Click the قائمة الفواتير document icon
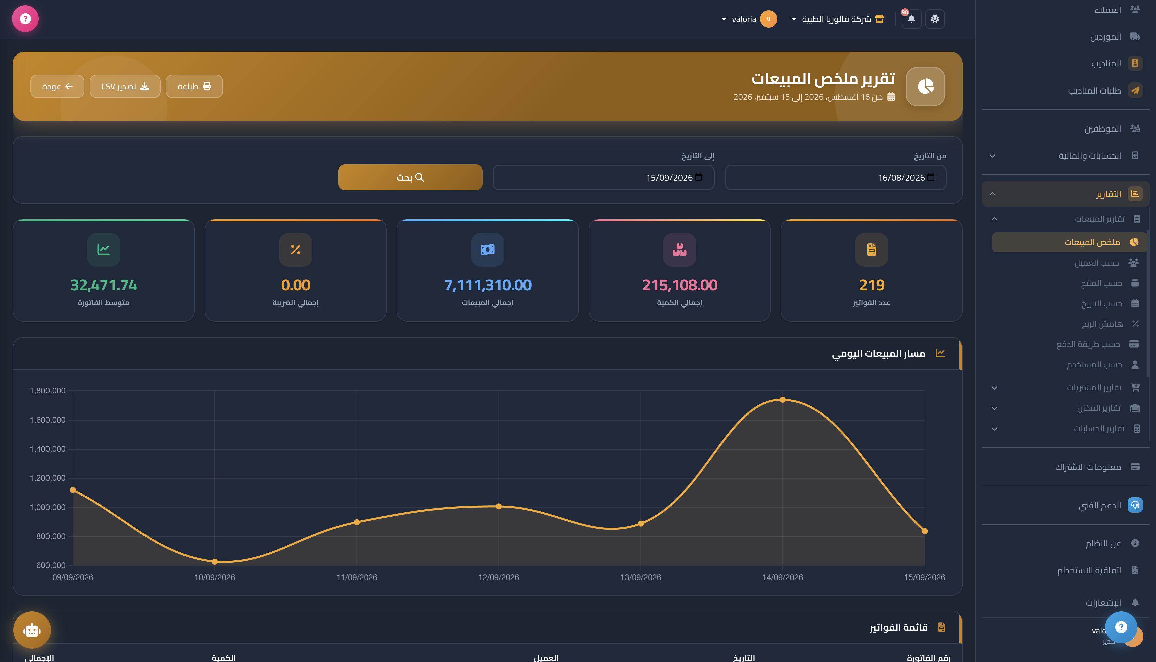 point(942,627)
